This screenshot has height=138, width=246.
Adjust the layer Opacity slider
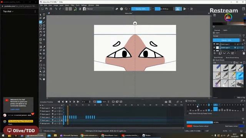226,40
